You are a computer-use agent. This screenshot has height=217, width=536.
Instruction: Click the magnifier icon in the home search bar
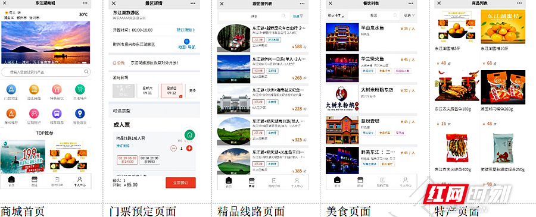86,72
